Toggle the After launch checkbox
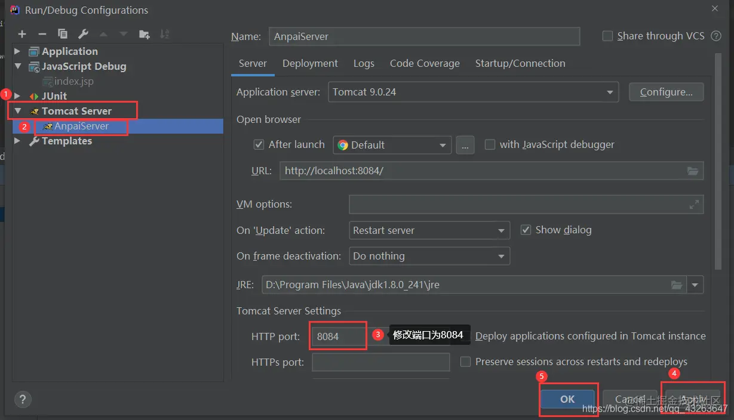 click(x=259, y=144)
